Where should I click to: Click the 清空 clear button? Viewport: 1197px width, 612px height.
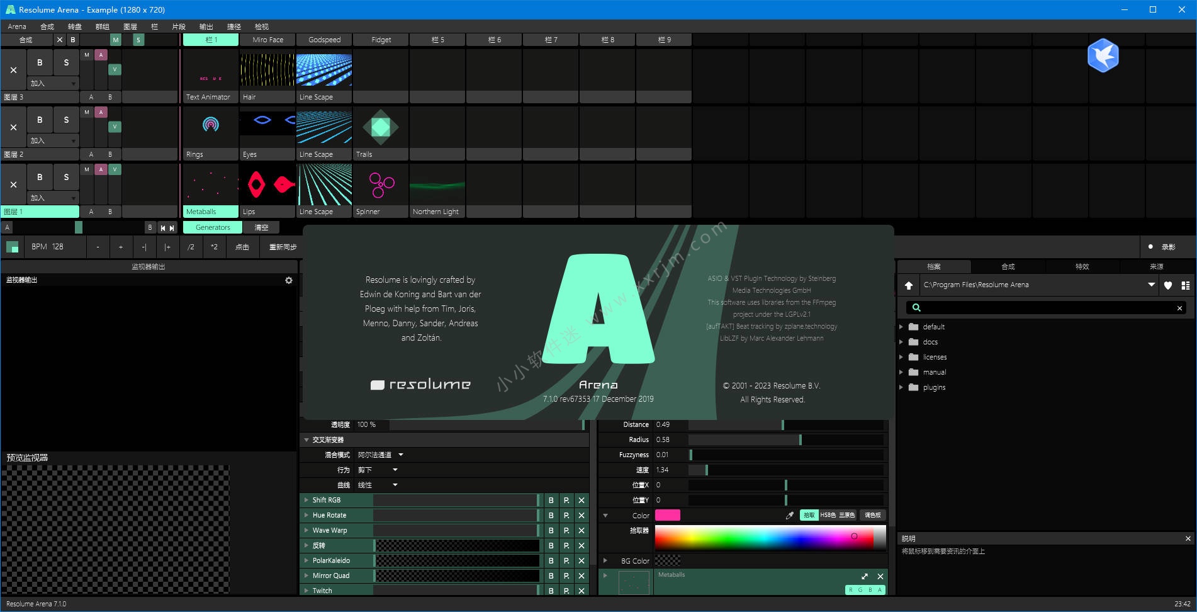coord(261,227)
